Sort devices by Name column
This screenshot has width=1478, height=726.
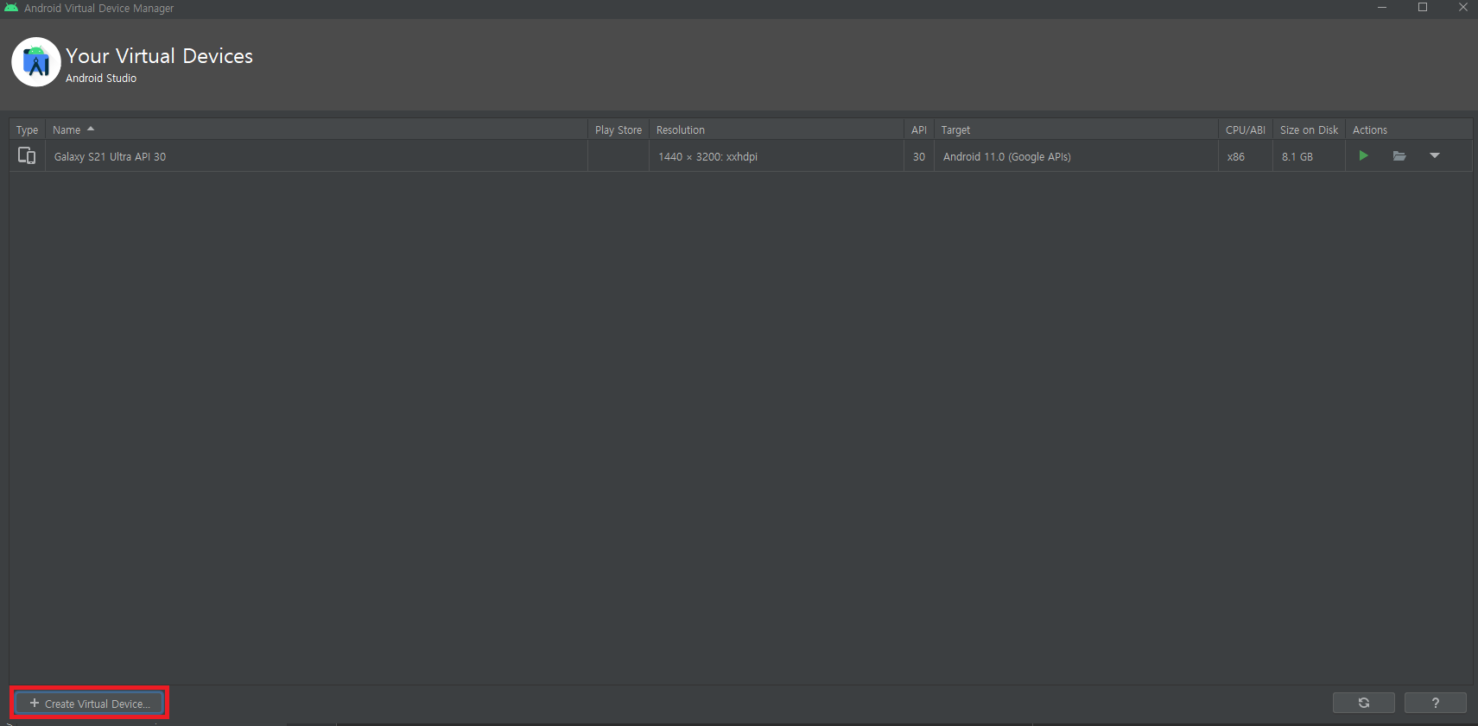click(316, 129)
